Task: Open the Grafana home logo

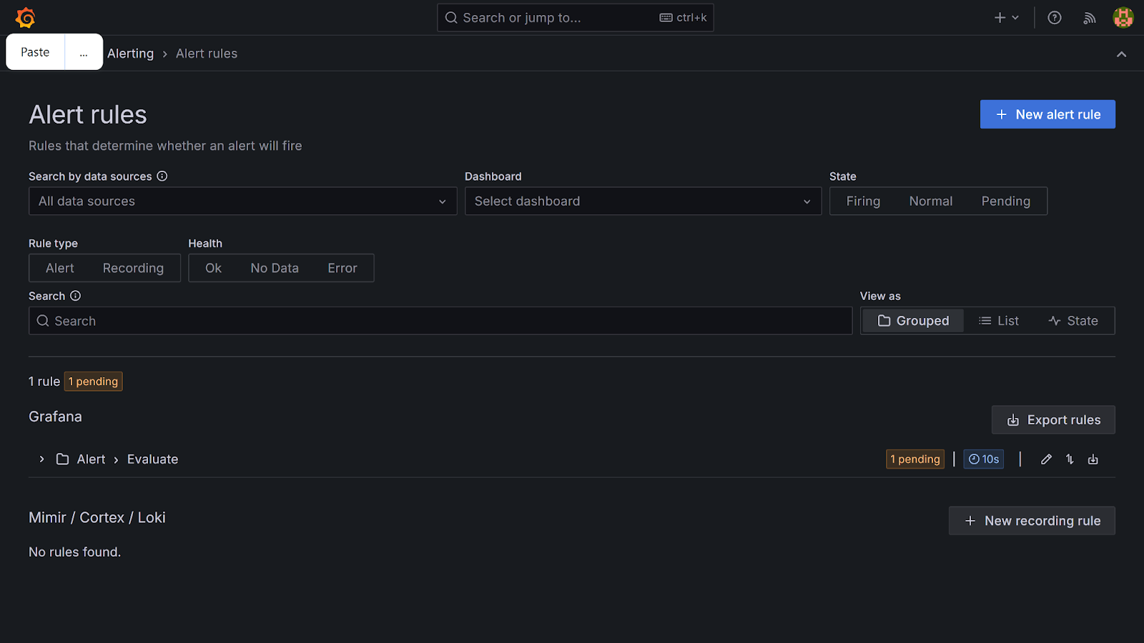Action: coord(26,18)
